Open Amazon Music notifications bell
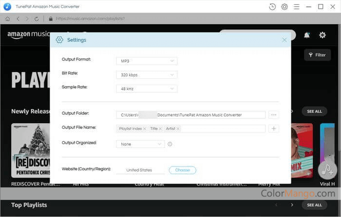Image resolution: width=341 pixels, height=217 pixels. coord(307,35)
